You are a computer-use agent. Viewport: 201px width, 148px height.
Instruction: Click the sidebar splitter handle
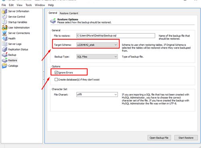click(43, 76)
